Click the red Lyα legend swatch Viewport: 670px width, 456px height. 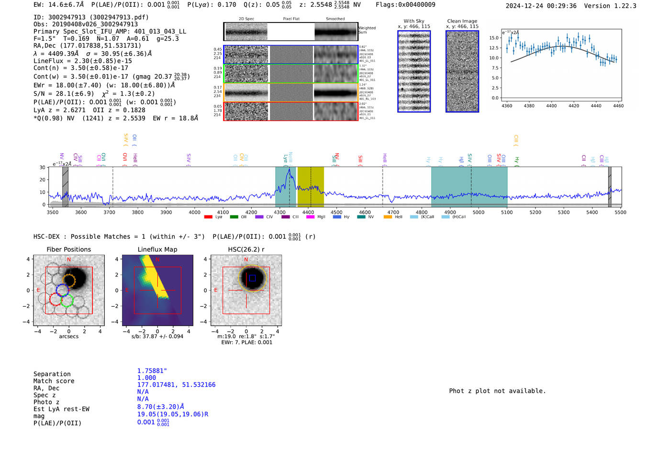coord(208,217)
